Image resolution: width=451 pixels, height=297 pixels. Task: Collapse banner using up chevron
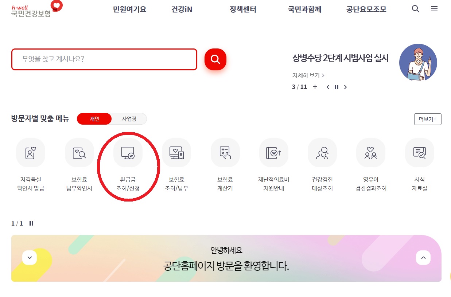tap(423, 258)
